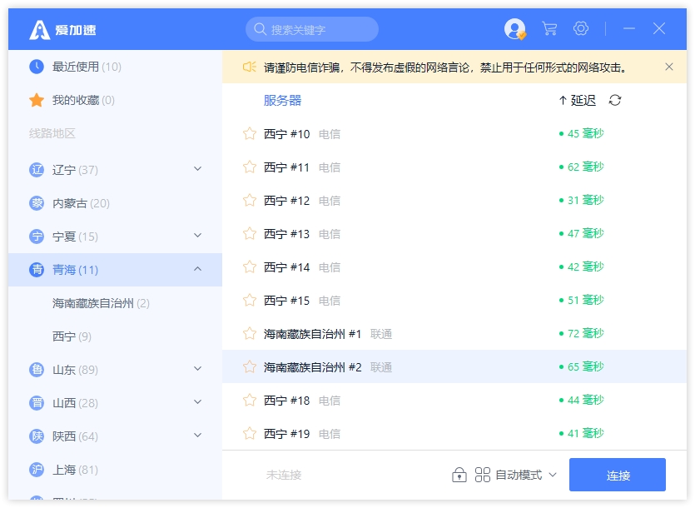The height and width of the screenshot is (508, 695).
Task: Click the orange star icon for 我的收藏
Action: point(37,100)
